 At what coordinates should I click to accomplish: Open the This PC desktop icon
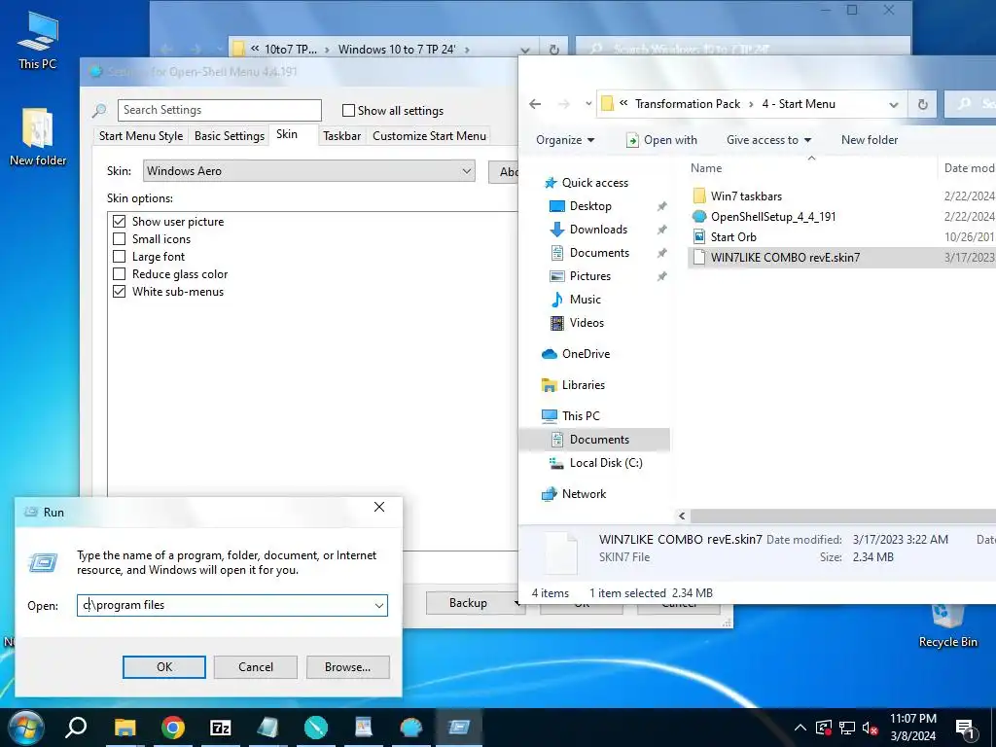point(38,40)
